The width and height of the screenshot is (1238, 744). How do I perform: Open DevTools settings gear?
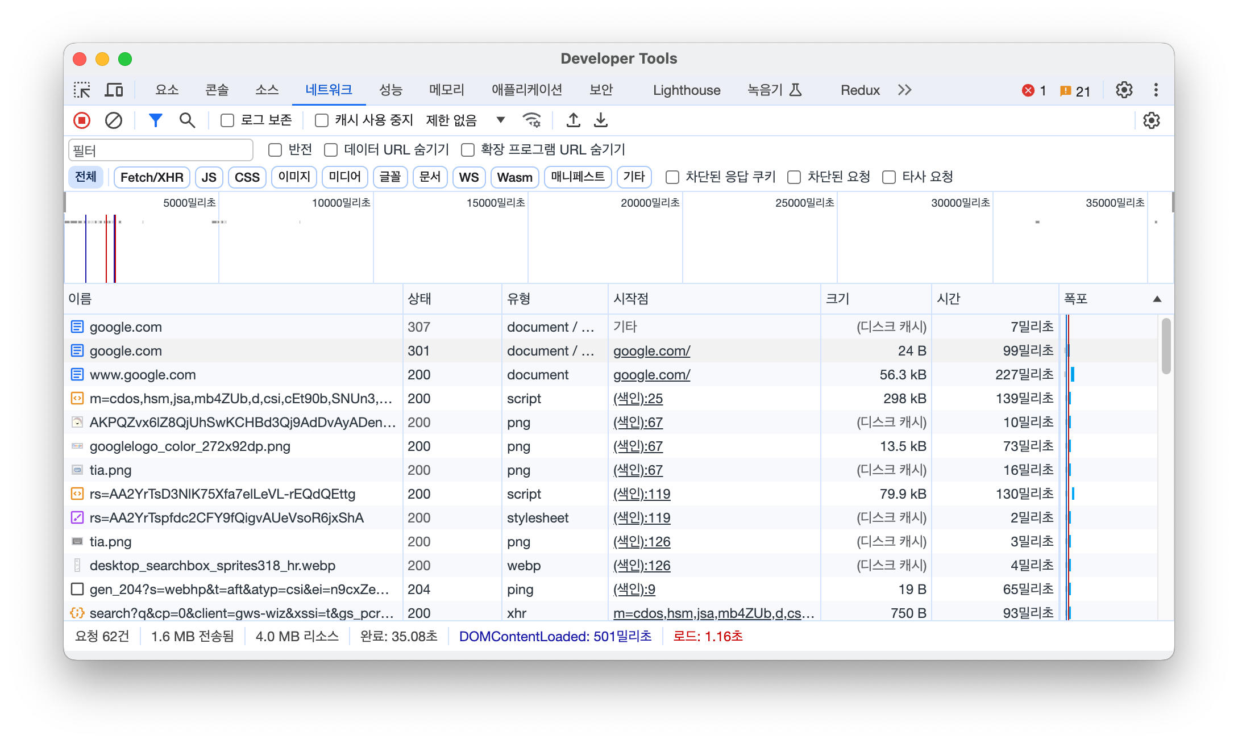click(1124, 90)
